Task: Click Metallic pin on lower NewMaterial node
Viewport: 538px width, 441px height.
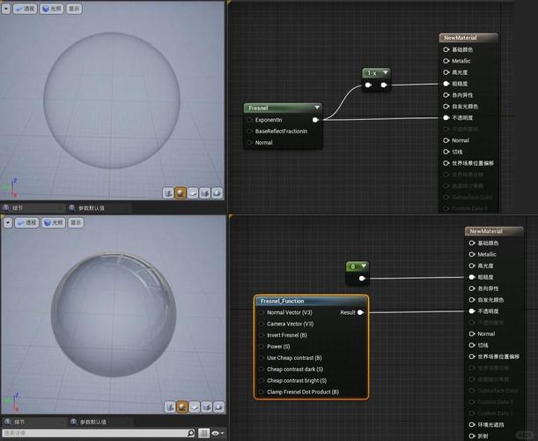Action: [x=472, y=254]
